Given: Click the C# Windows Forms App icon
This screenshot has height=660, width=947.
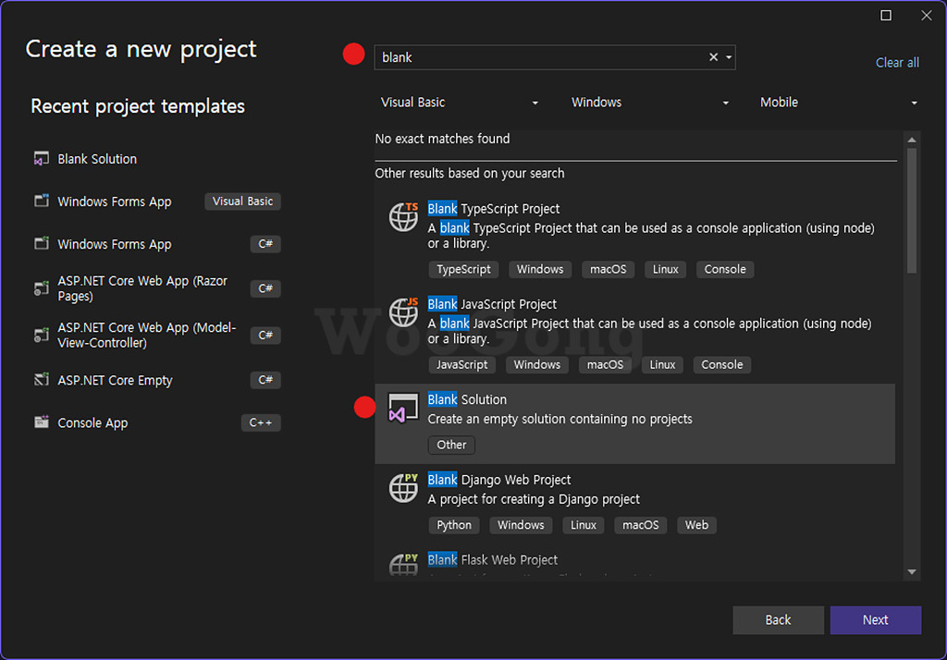Looking at the screenshot, I should tap(41, 244).
